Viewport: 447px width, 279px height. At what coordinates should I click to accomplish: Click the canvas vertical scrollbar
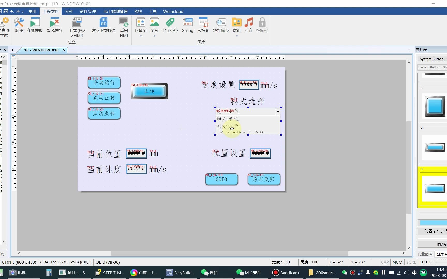(x=409, y=167)
